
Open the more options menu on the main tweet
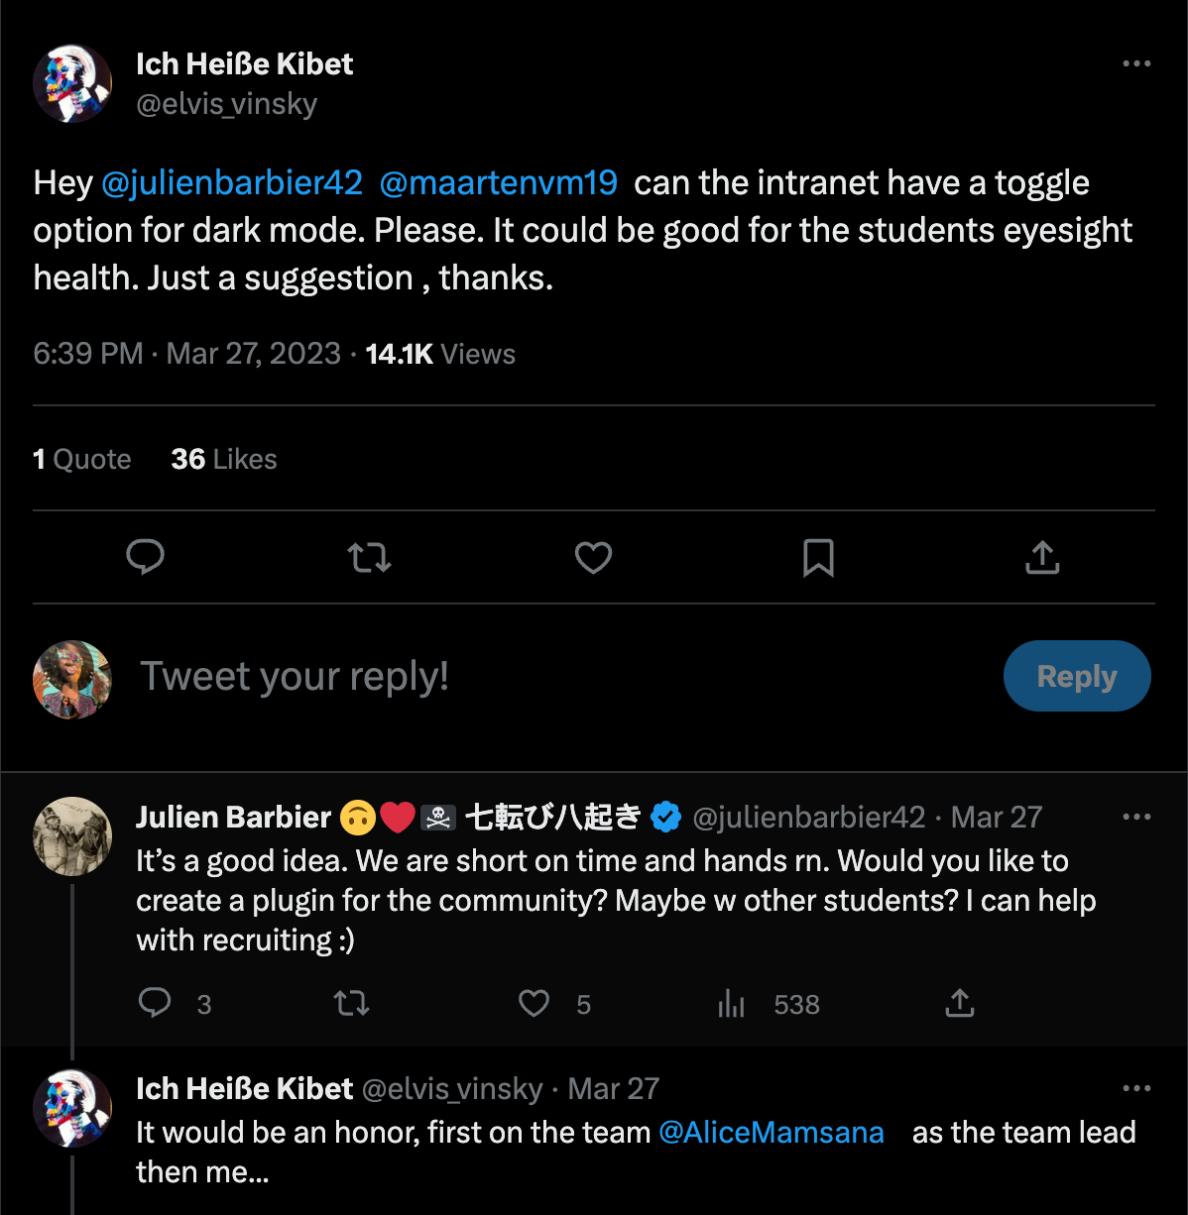click(1134, 62)
